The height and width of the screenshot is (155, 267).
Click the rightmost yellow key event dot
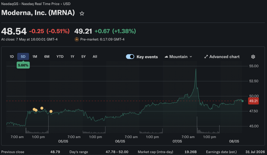tap(51, 111)
